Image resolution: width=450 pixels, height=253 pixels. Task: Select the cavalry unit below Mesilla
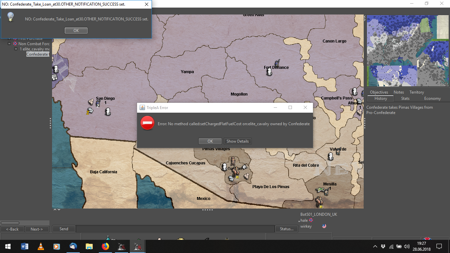(319, 201)
